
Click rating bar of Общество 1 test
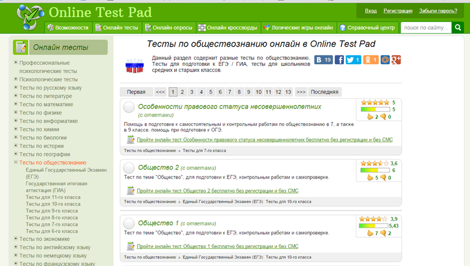(x=374, y=226)
